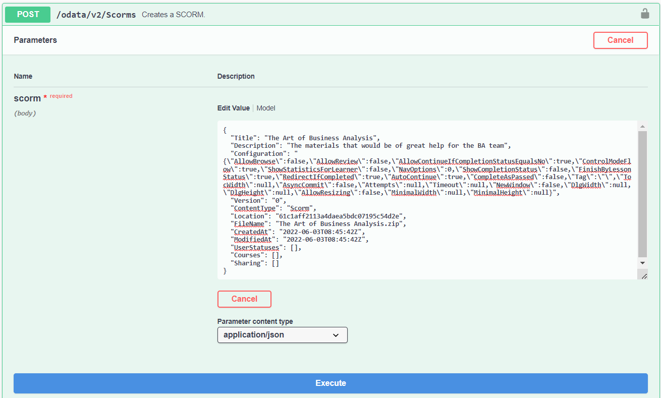Viewport: 661px width, 398px height.
Task: Click the /odata/v2/Scorms endpoint path
Action: [96, 15]
